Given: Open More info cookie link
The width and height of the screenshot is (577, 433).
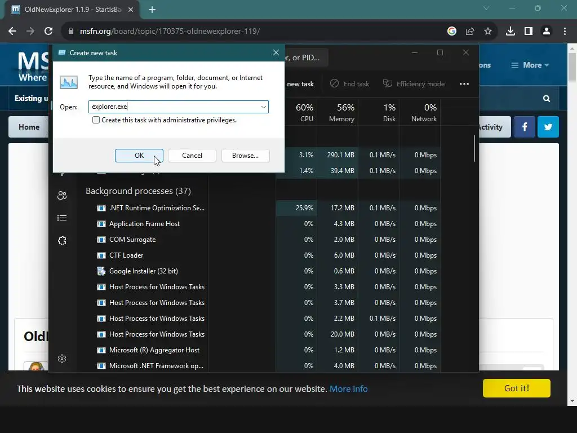Looking at the screenshot, I should (x=348, y=389).
